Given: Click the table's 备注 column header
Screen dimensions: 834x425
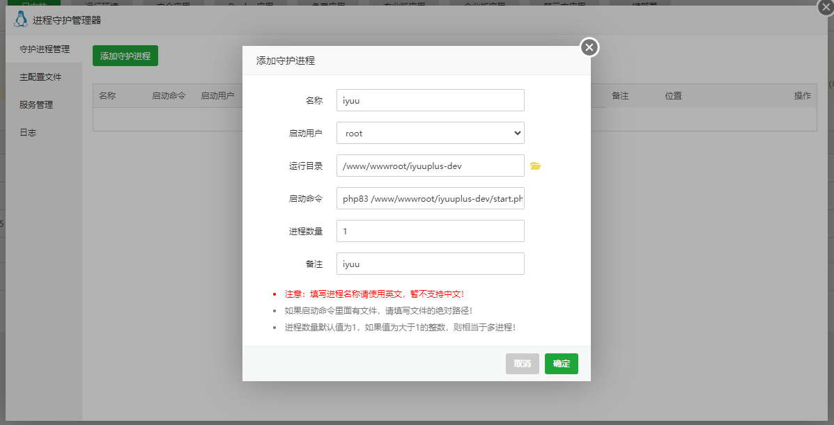Looking at the screenshot, I should click(x=620, y=95).
